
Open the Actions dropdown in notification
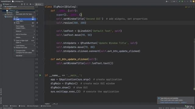click(184, 102)
